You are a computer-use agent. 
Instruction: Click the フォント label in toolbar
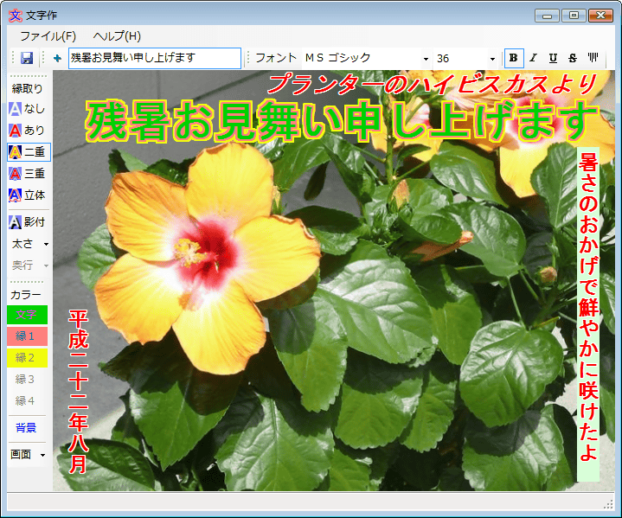[276, 58]
